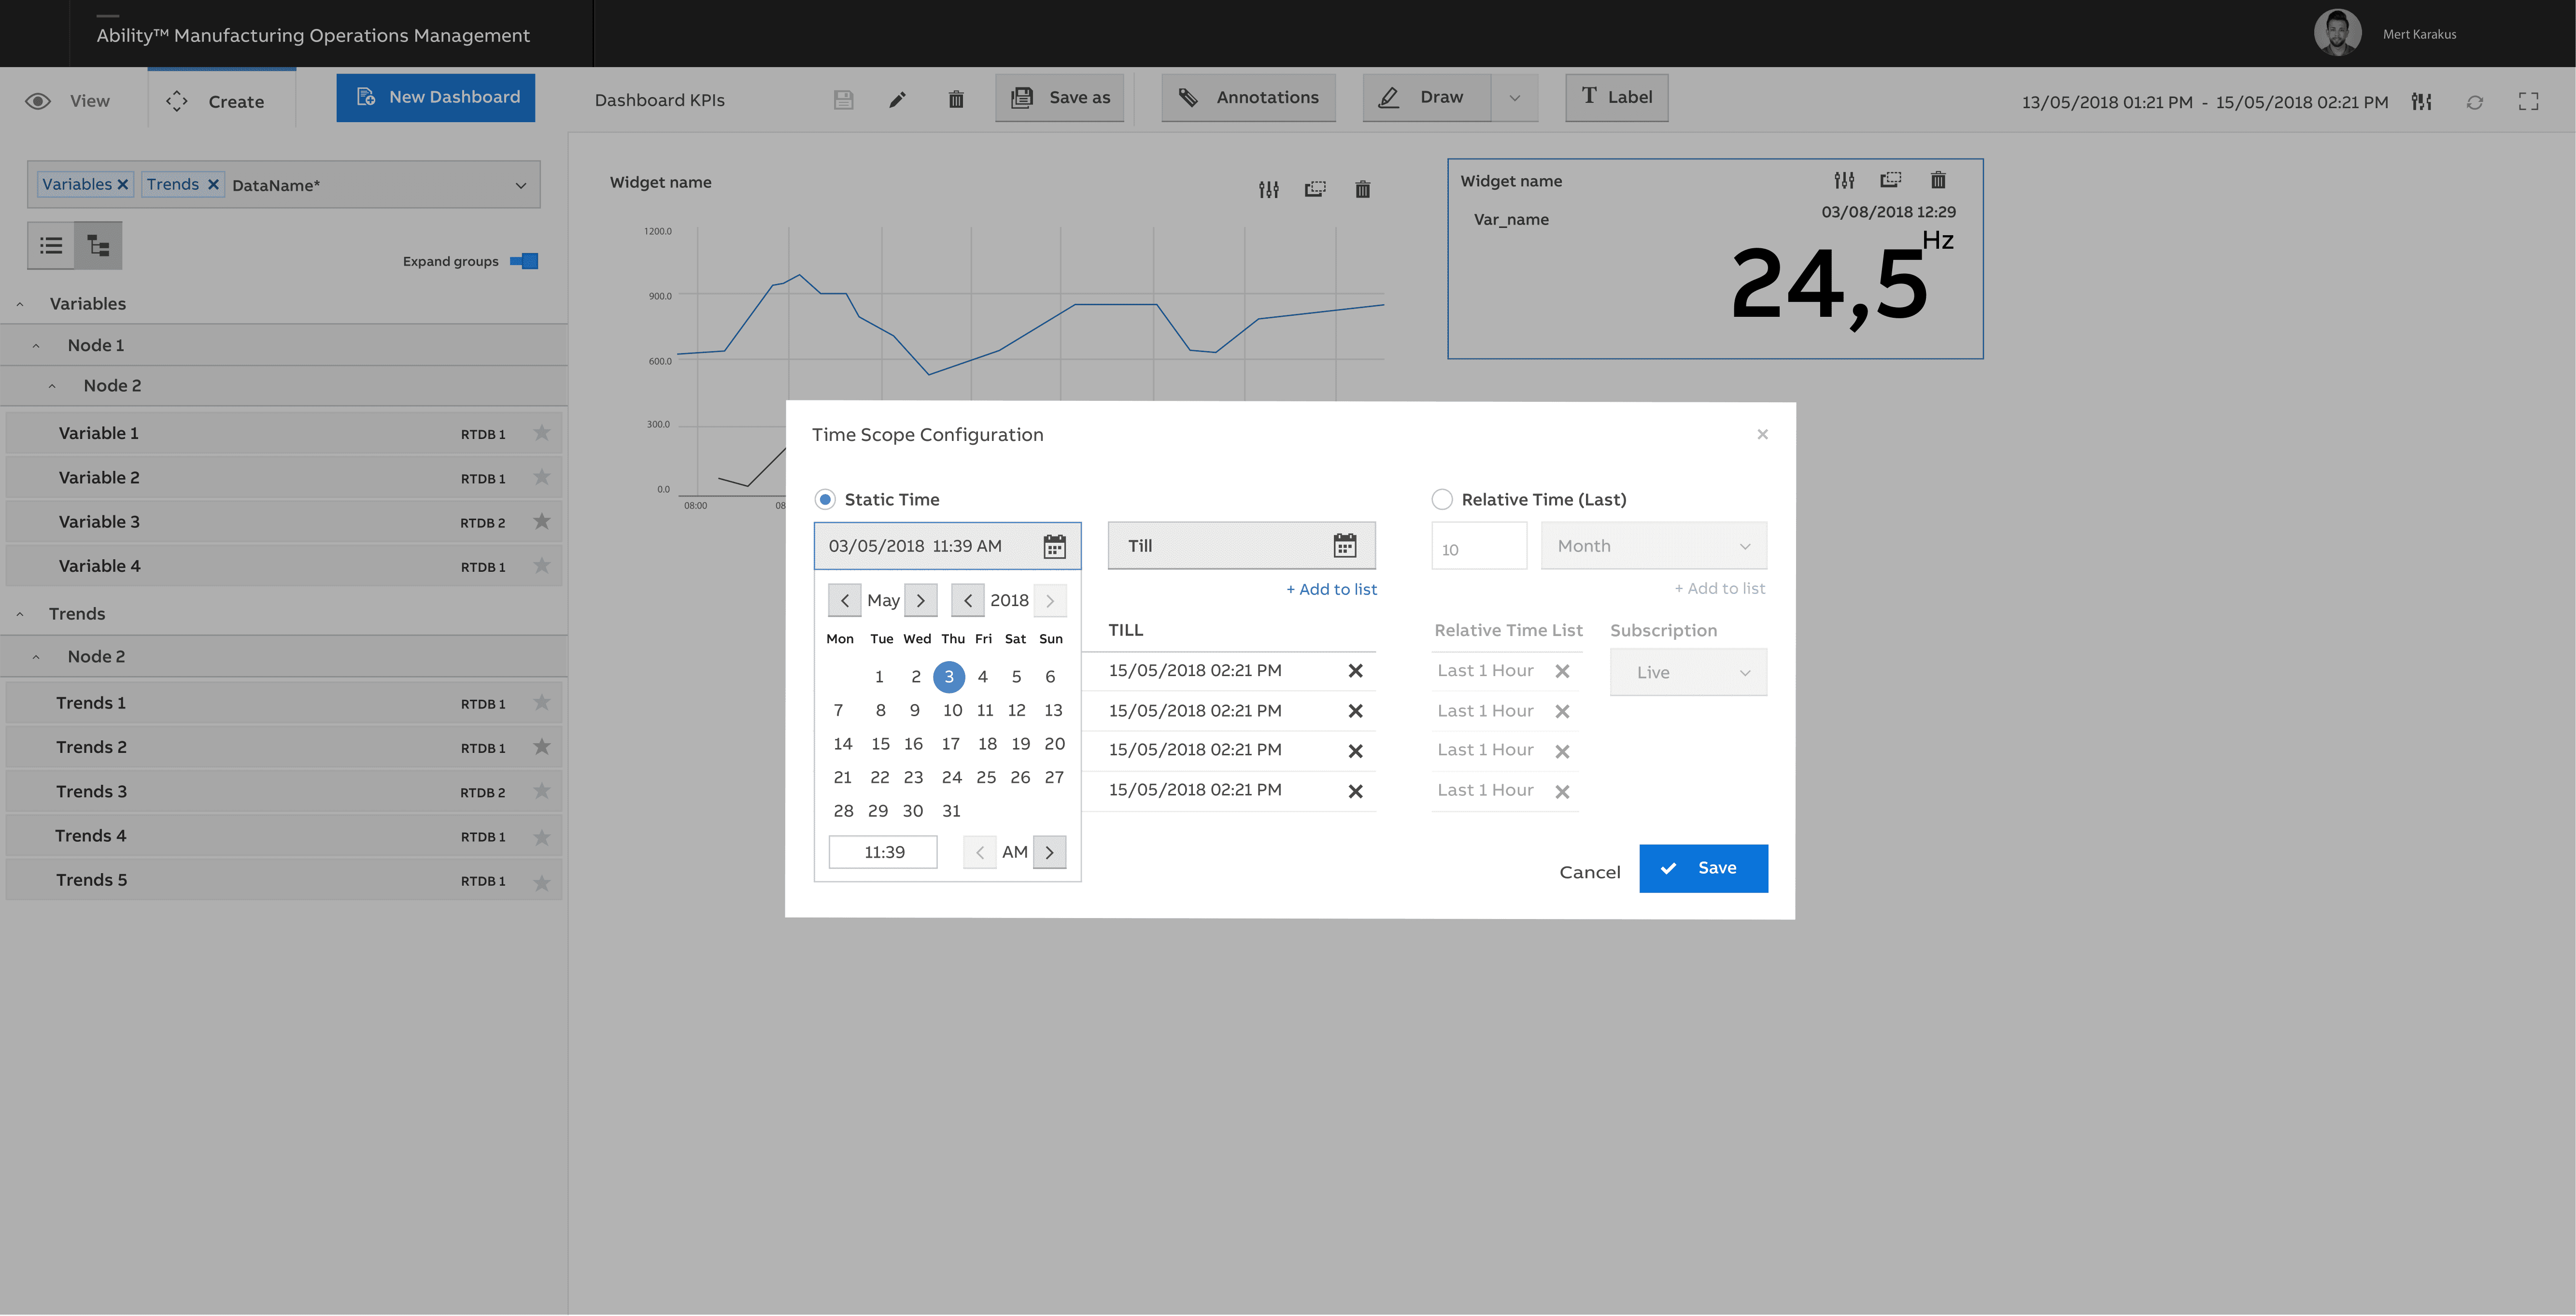The width and height of the screenshot is (2576, 1316).
Task: Enter fullscreen mode with expand icon
Action: coord(2528,101)
